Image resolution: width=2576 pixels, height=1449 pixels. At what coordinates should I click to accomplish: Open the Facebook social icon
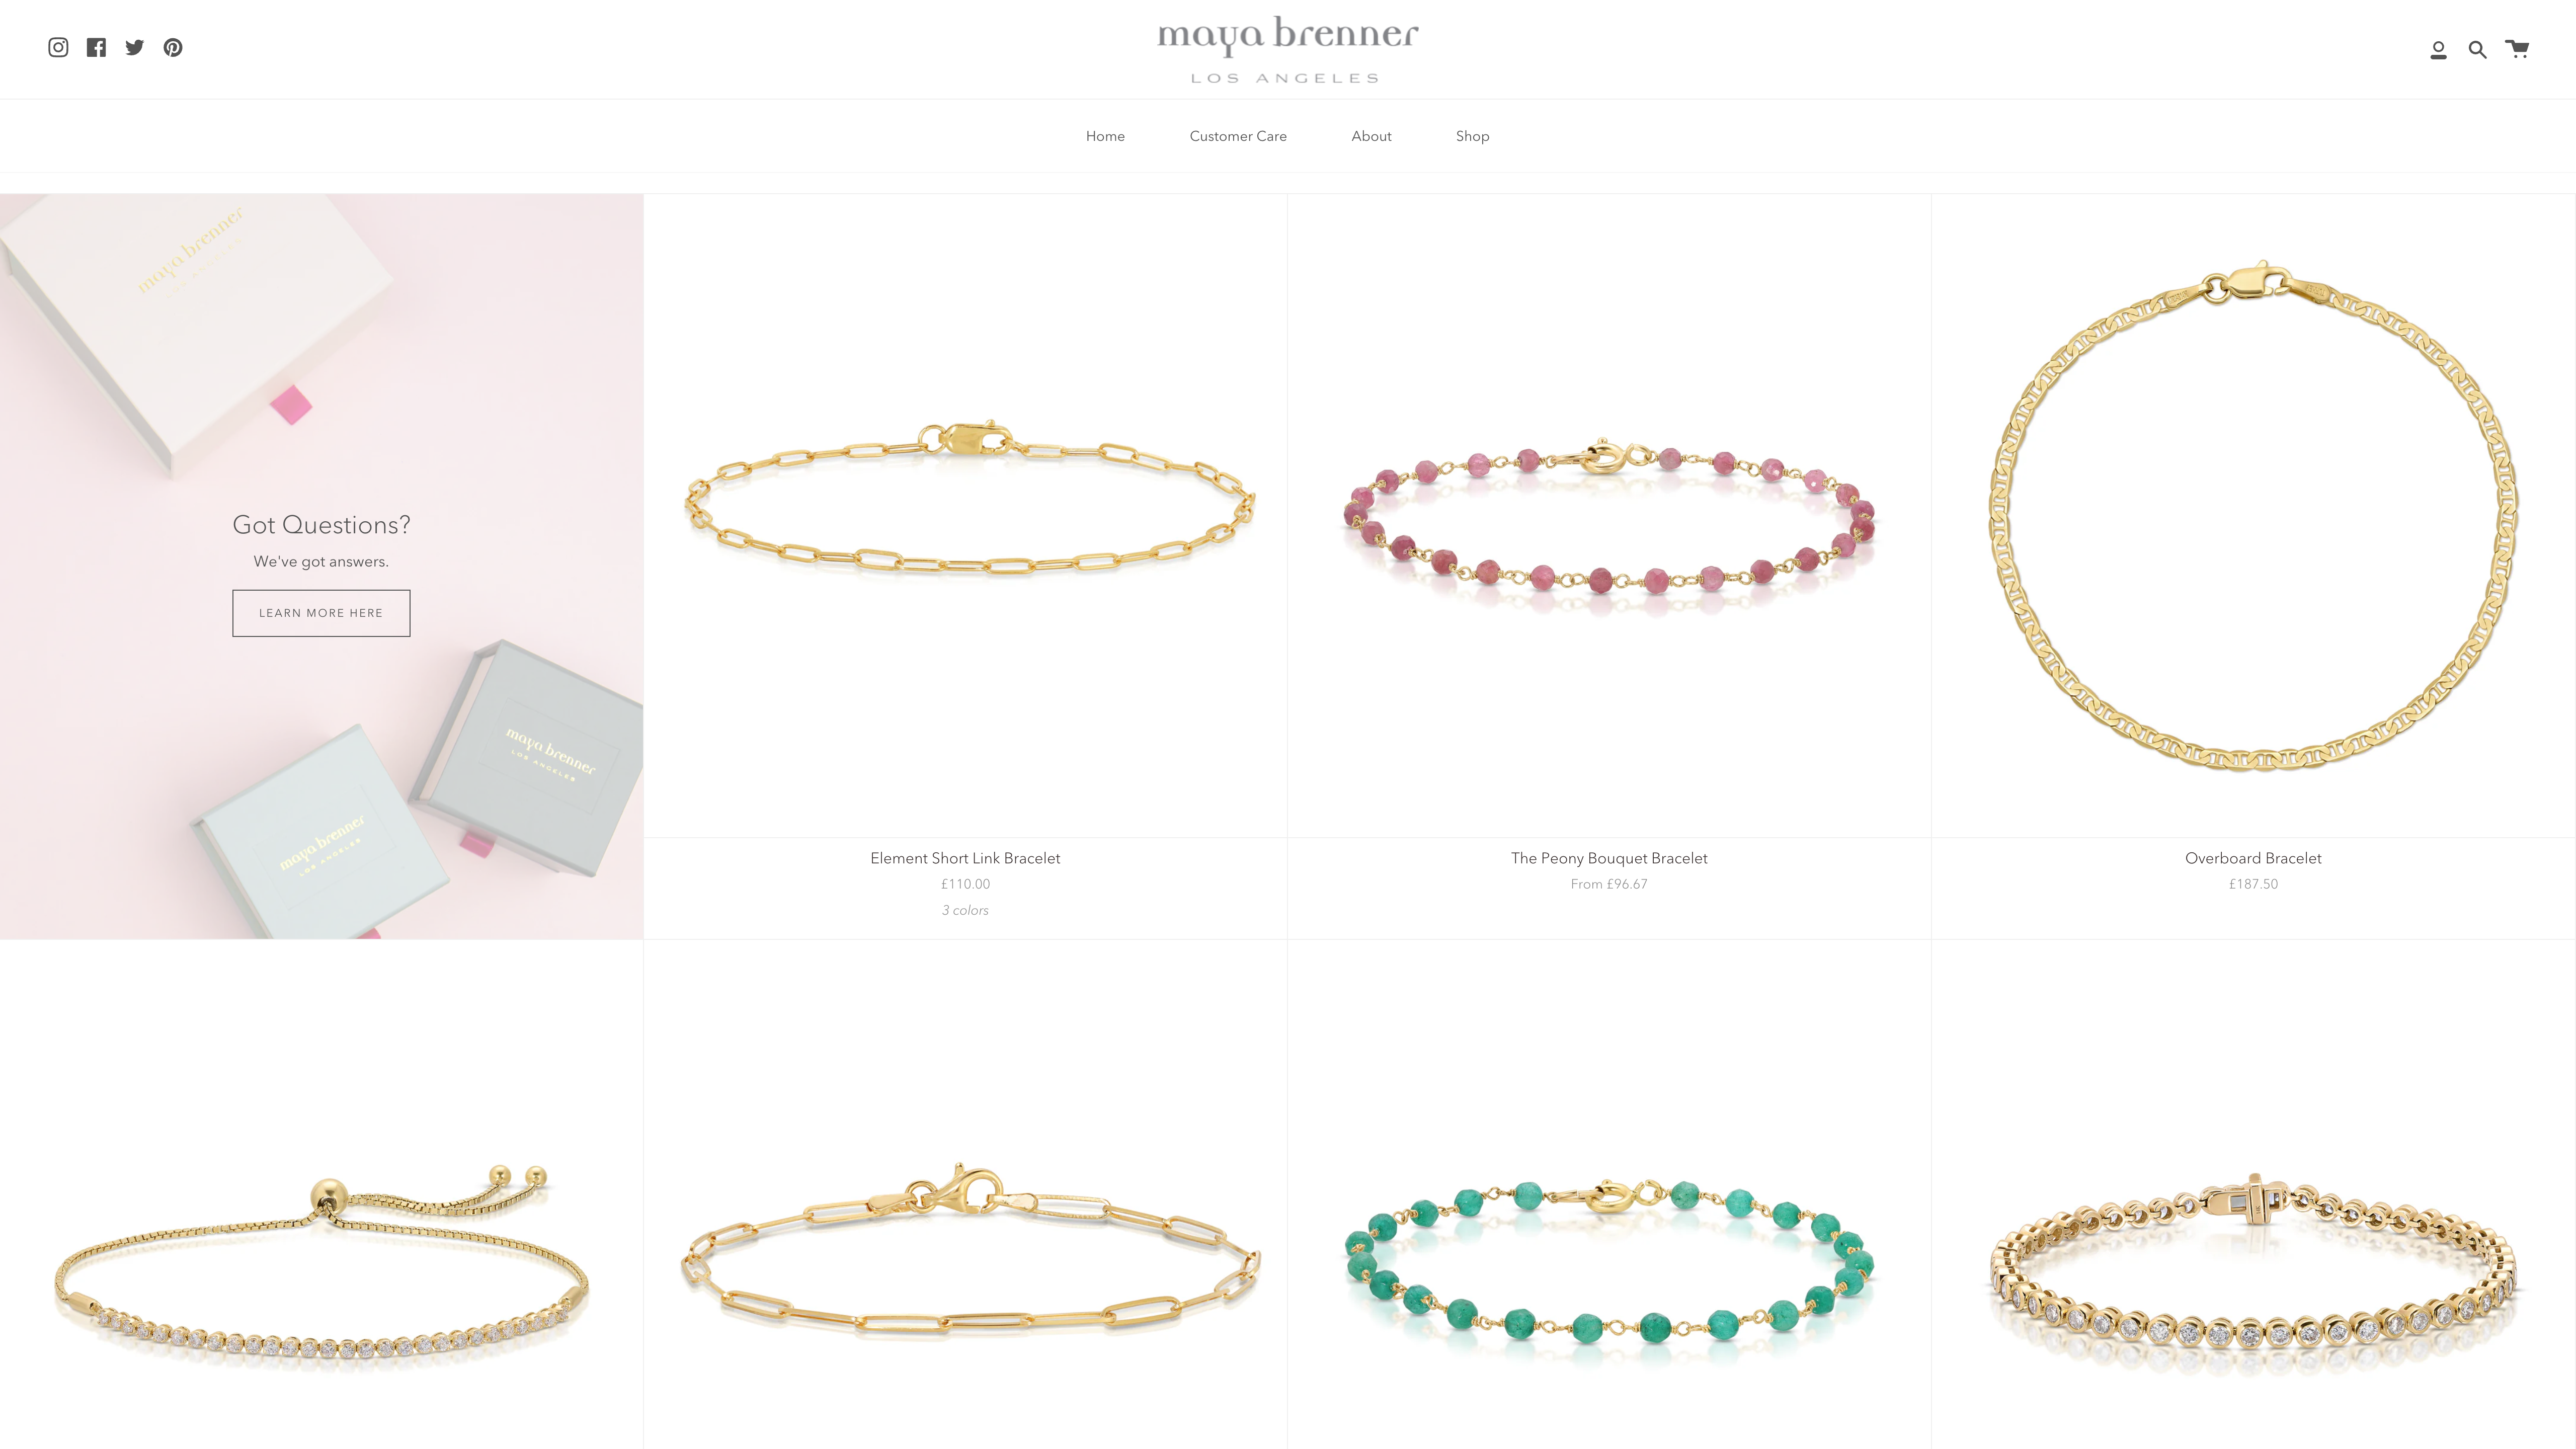[x=96, y=47]
